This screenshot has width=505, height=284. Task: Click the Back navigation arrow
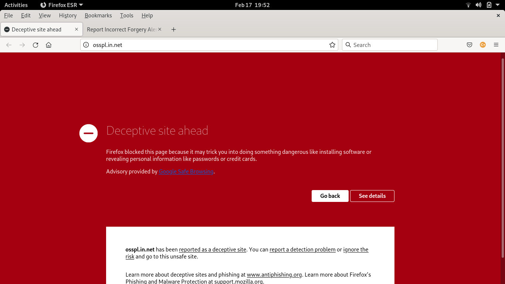click(x=9, y=45)
